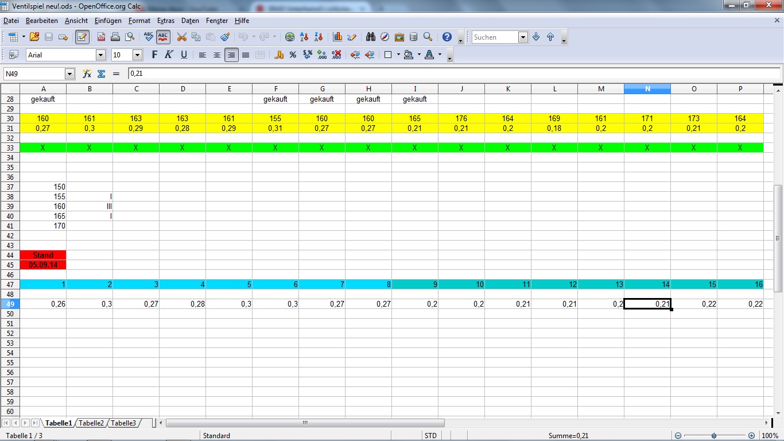Select the column N header
This screenshot has height=441, width=784.
tap(647, 88)
